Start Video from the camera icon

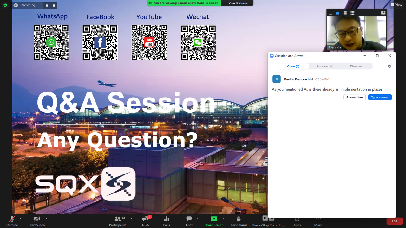[x=37, y=219]
